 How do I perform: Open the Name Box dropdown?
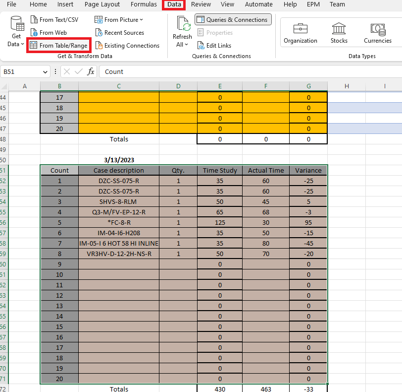(x=45, y=72)
